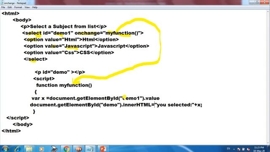The width and height of the screenshot is (270, 152).
Task: Click on '.innerHTML=' in the code
Action: click(x=138, y=105)
